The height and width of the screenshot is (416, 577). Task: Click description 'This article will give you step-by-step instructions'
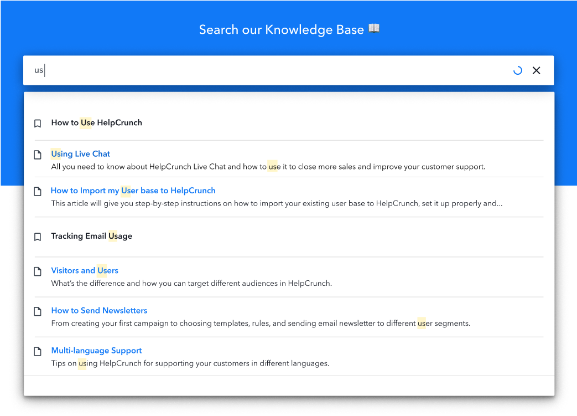(x=277, y=203)
